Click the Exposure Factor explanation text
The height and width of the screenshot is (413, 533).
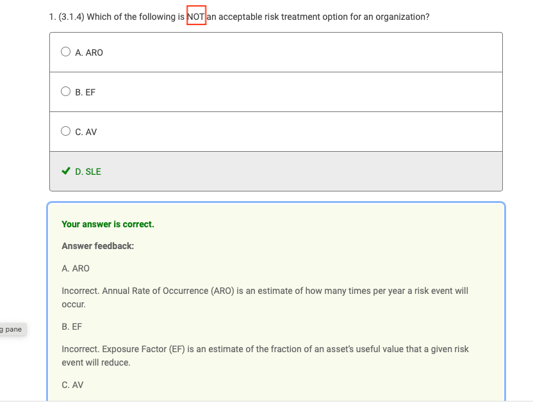(265, 349)
